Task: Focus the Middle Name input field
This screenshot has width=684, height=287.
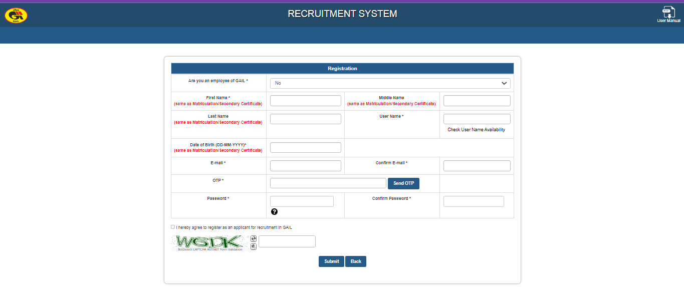Action: pyautogui.click(x=477, y=101)
